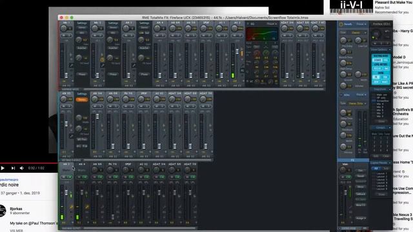Toggle Show Names in View Options
The image size is (413, 232).
click(x=386, y=82)
